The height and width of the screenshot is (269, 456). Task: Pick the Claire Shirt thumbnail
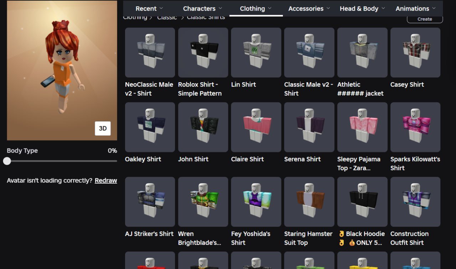(x=256, y=127)
